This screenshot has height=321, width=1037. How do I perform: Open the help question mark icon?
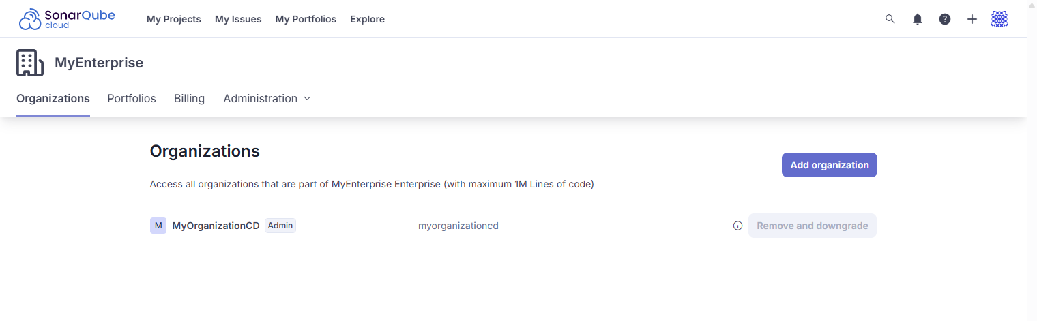coord(945,19)
